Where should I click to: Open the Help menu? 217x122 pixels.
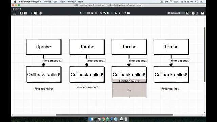pyautogui.click(x=80, y=2)
